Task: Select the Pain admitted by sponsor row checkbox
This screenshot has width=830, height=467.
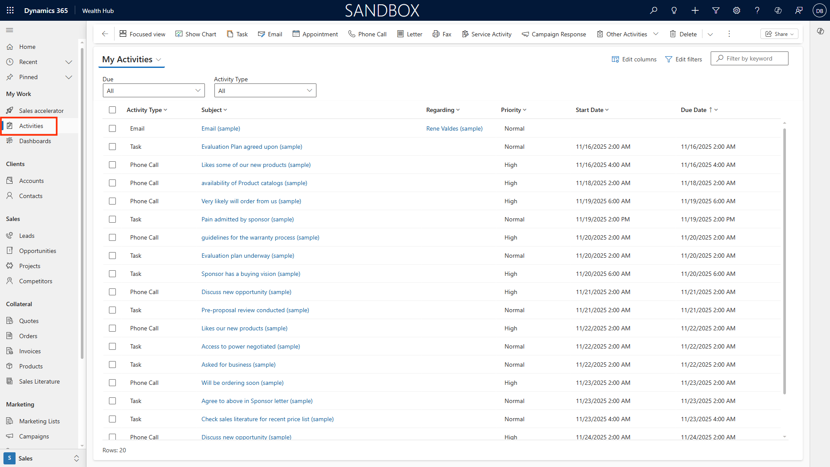Action: [112, 219]
